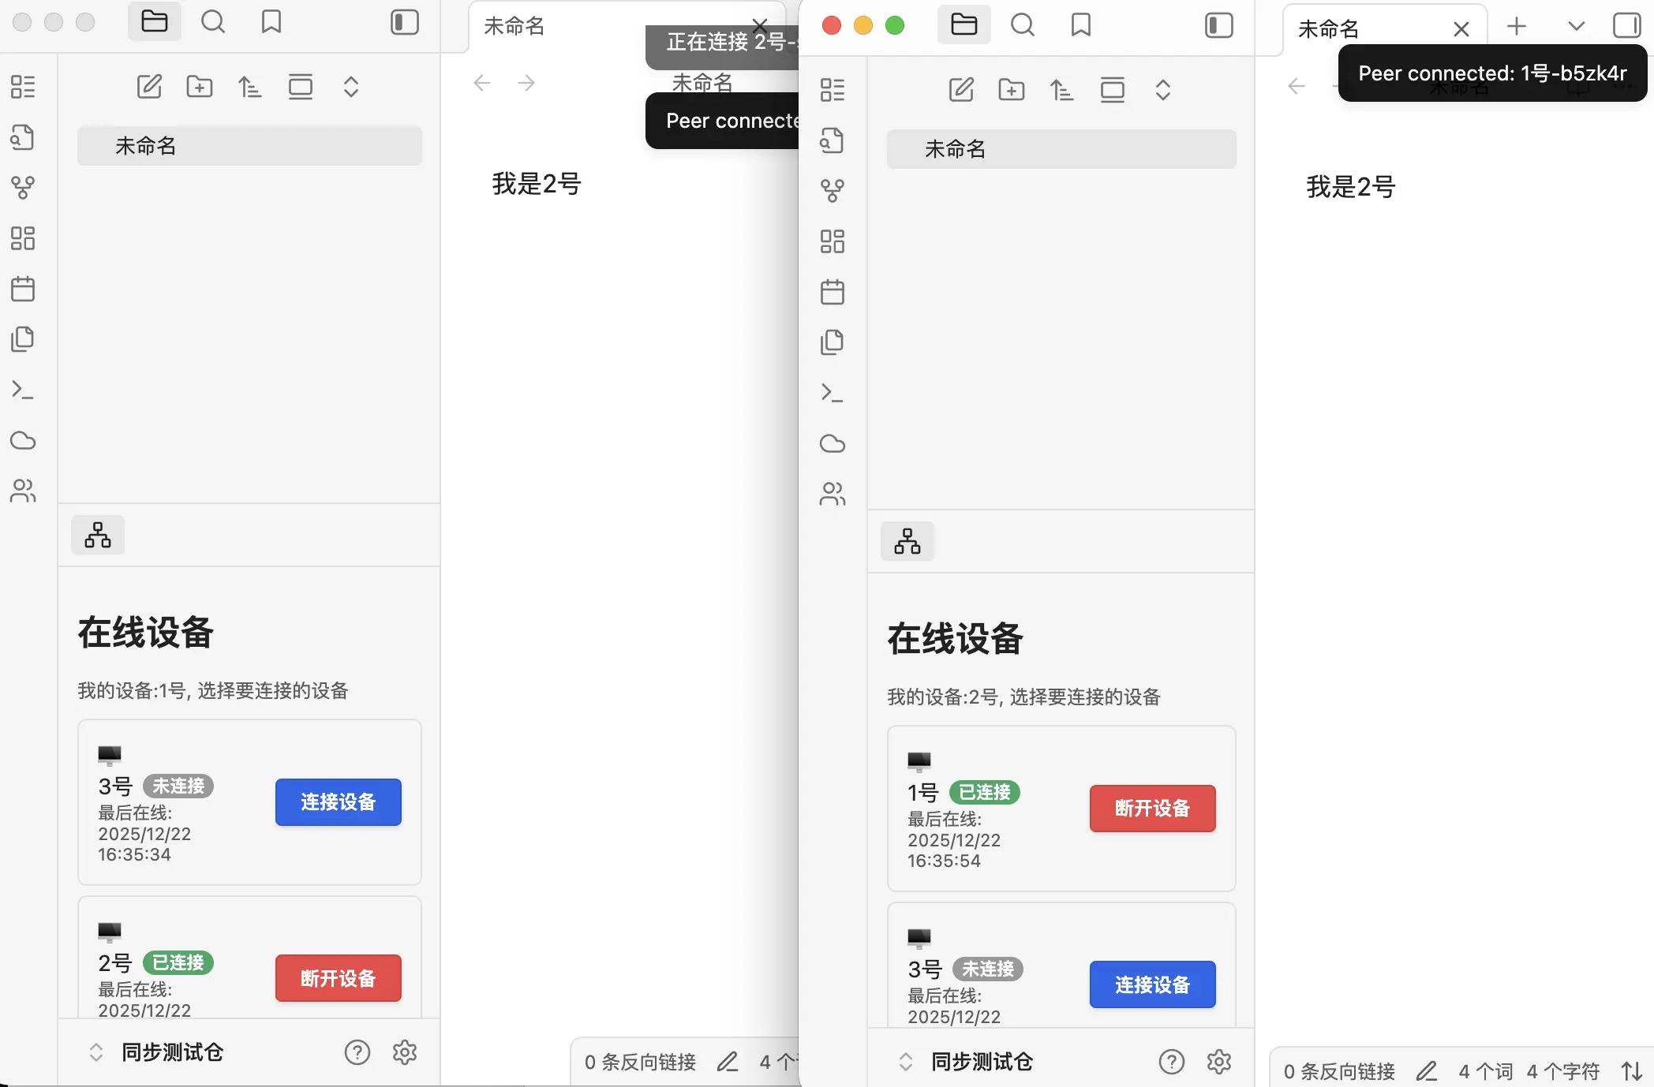Toggle editing mode pencil in right status bar
1654x1087 pixels.
point(1426,1071)
